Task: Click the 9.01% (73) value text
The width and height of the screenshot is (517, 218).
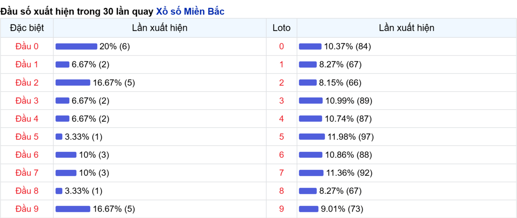Action: 342,209
